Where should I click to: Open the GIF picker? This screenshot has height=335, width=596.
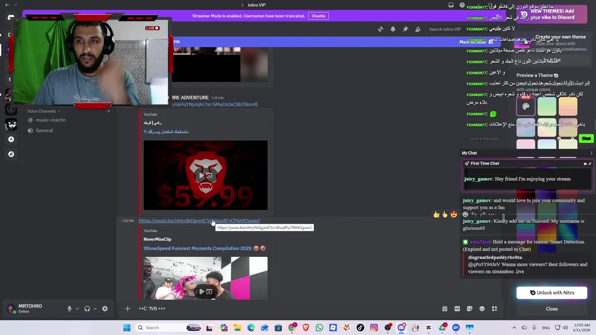pyautogui.click(x=457, y=308)
